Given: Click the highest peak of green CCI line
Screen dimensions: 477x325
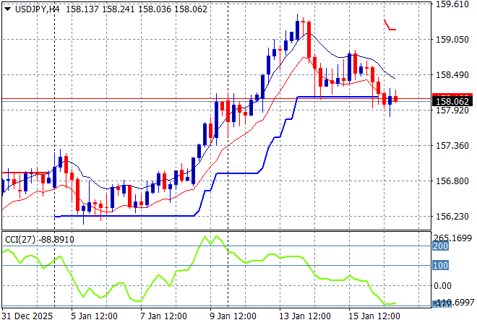Looking at the screenshot, I should (x=216, y=236).
